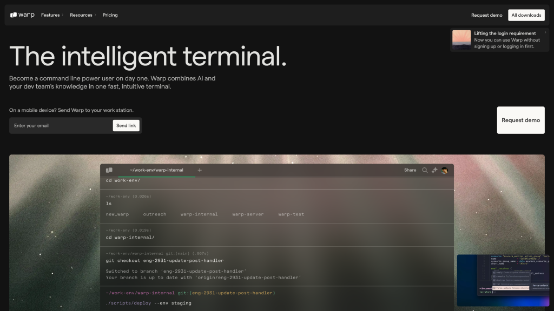Expand the Resources menu
The image size is (554, 311).
[83, 15]
